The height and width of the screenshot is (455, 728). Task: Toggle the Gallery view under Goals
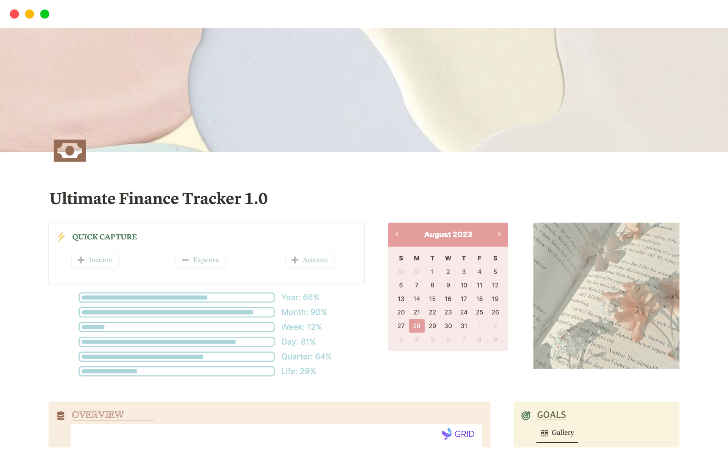coord(558,433)
